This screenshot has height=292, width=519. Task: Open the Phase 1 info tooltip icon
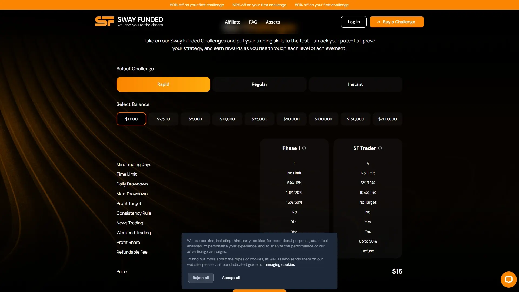click(x=304, y=148)
